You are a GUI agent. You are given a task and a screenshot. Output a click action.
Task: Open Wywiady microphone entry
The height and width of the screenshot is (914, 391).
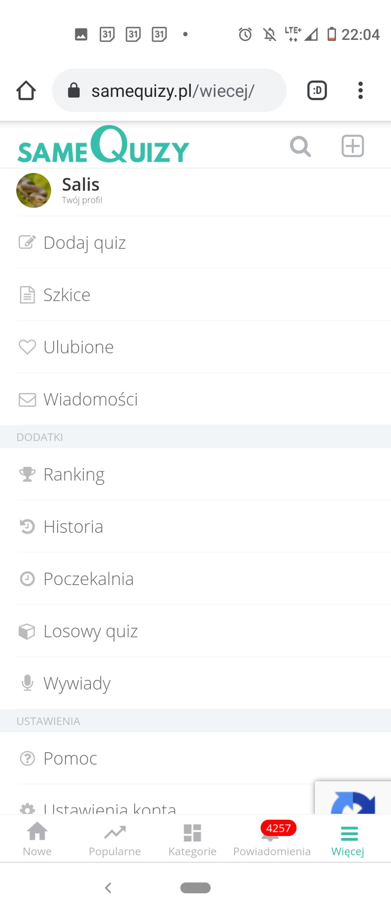click(77, 683)
